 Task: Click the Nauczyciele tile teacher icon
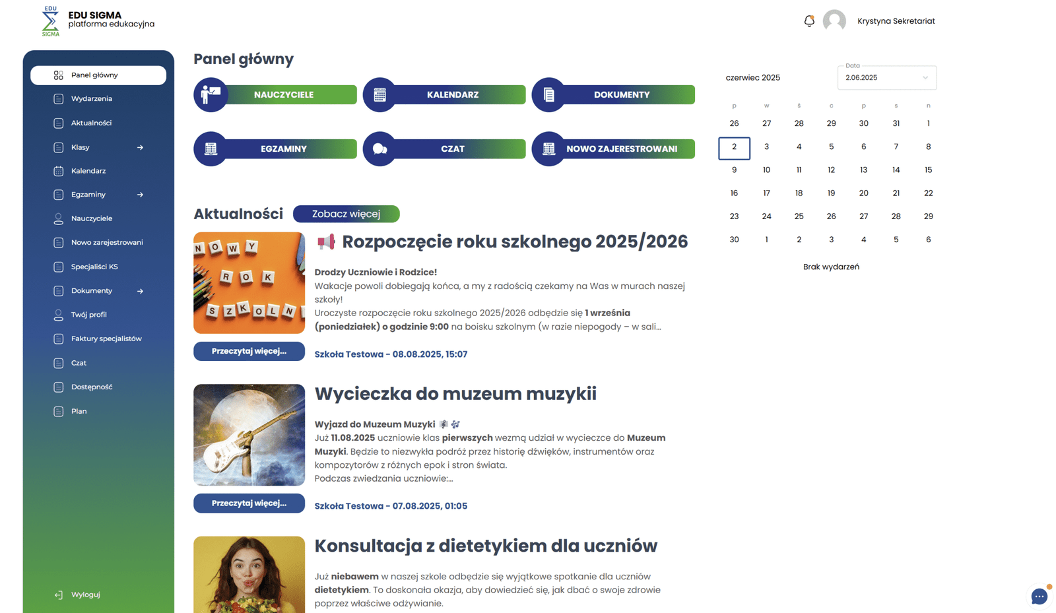[x=211, y=95]
